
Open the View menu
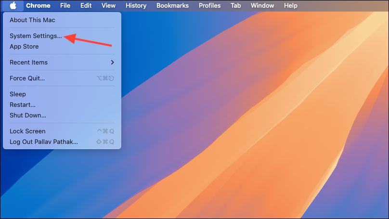pos(108,5)
